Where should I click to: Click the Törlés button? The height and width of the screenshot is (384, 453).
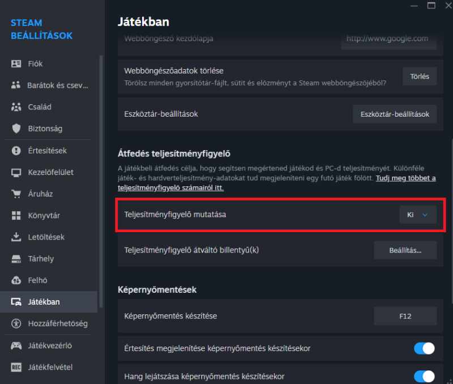point(420,76)
